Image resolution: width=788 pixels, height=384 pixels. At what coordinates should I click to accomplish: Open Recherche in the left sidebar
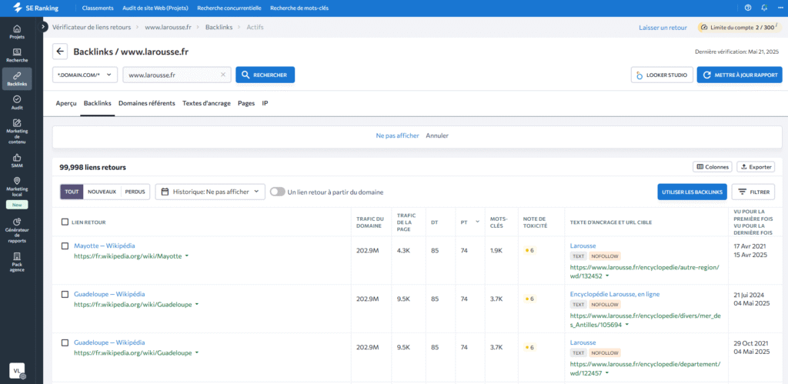(17, 55)
